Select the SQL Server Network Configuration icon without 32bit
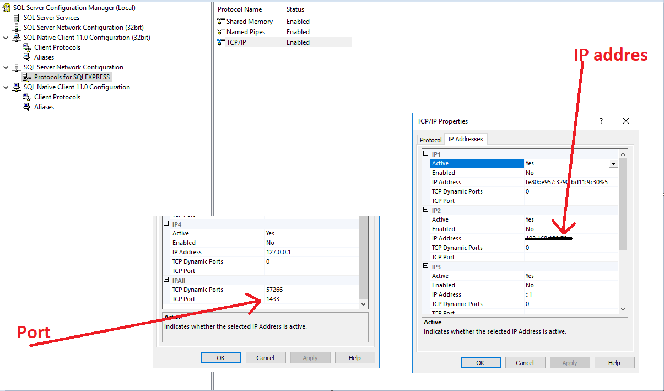 click(17, 67)
